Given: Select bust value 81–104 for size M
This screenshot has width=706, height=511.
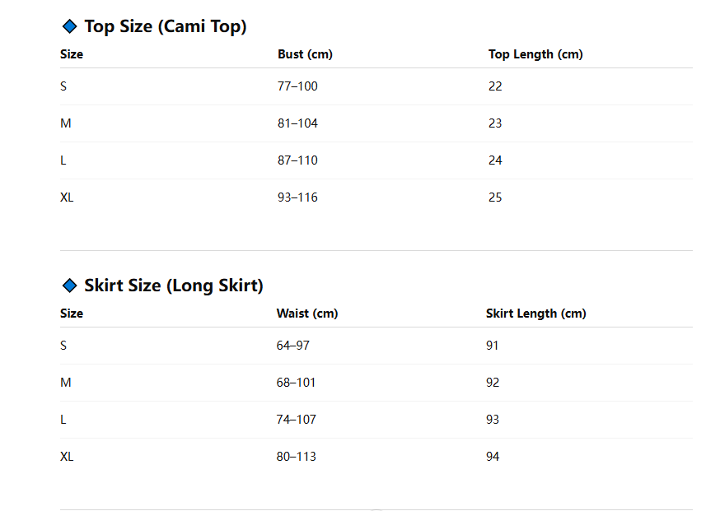Looking at the screenshot, I should (x=297, y=123).
